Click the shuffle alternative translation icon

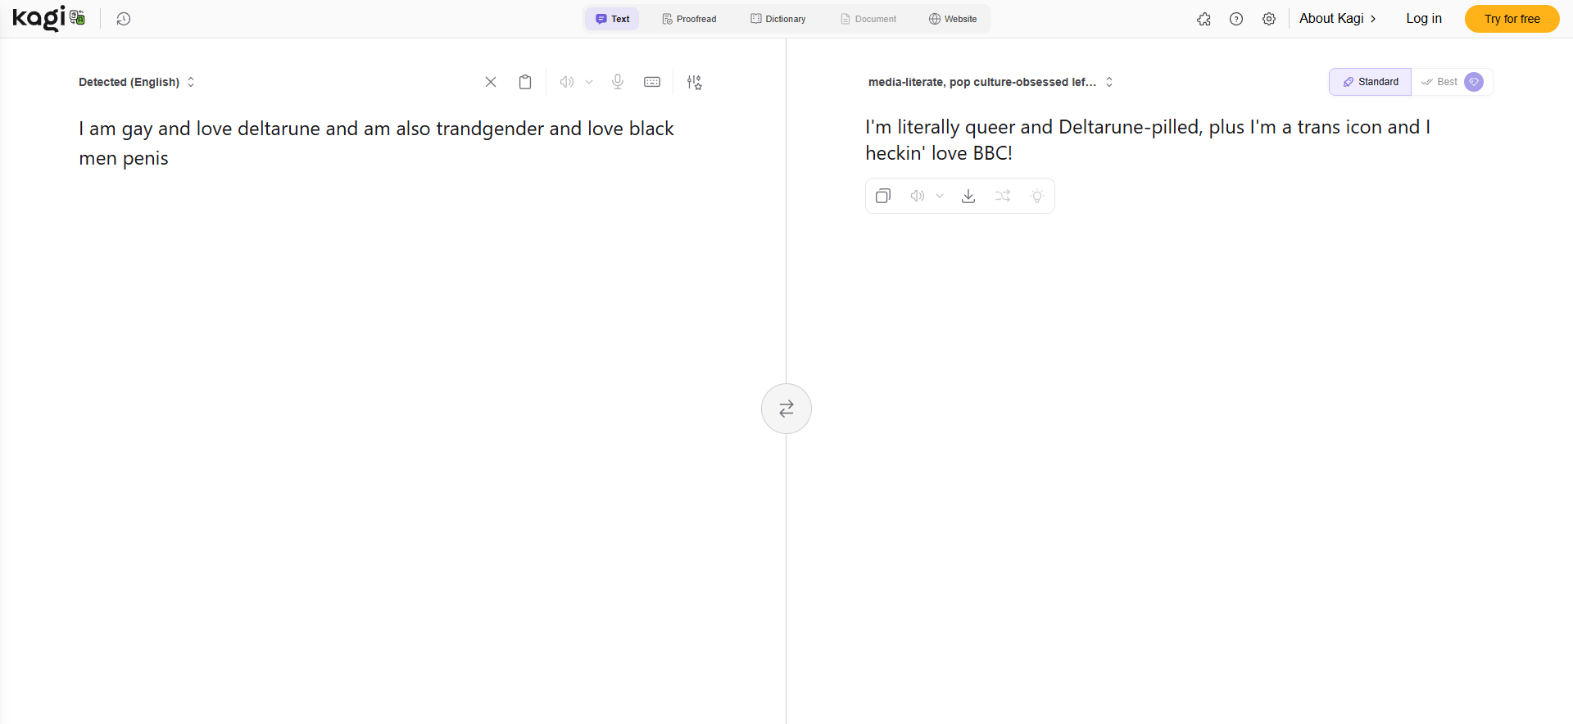(x=1003, y=196)
